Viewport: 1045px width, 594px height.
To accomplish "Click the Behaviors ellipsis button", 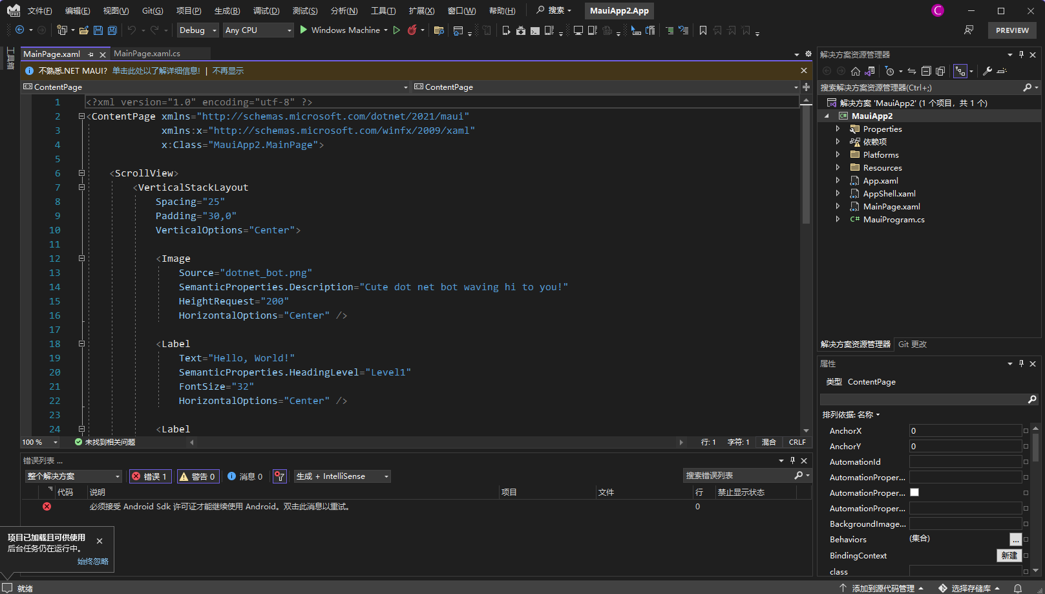I will (x=1016, y=539).
